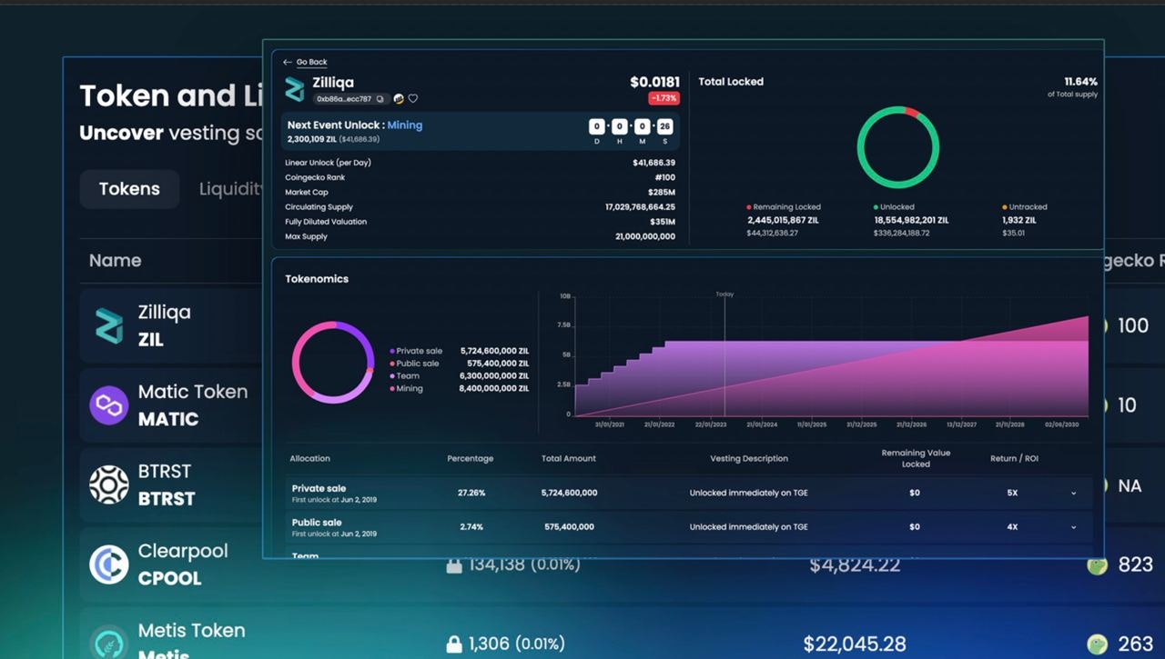Click the Clearpool CPOOL icon
Screen dimensions: 1165x659
(x=109, y=564)
